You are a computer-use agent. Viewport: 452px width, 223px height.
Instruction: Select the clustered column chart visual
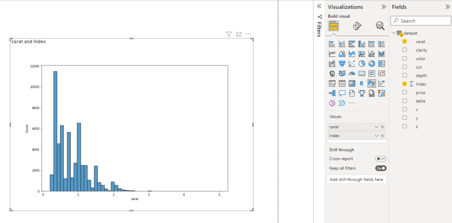[362, 44]
